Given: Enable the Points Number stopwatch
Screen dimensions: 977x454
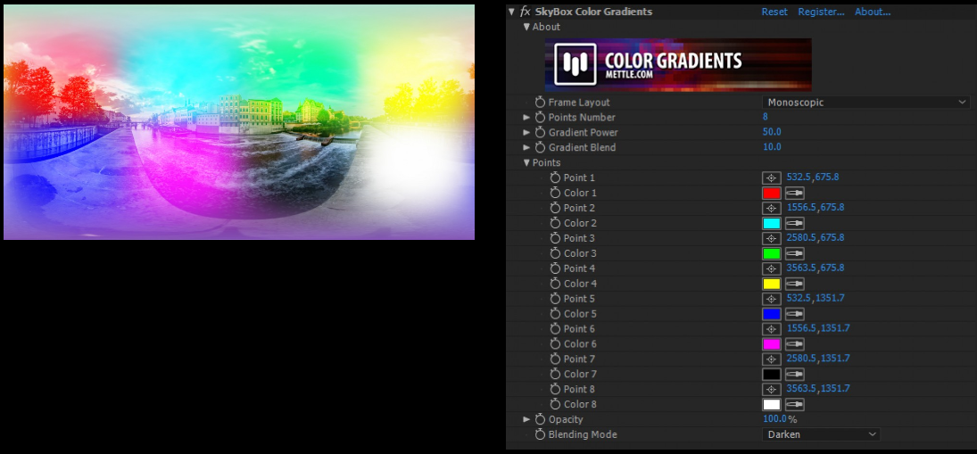Looking at the screenshot, I should tap(540, 117).
